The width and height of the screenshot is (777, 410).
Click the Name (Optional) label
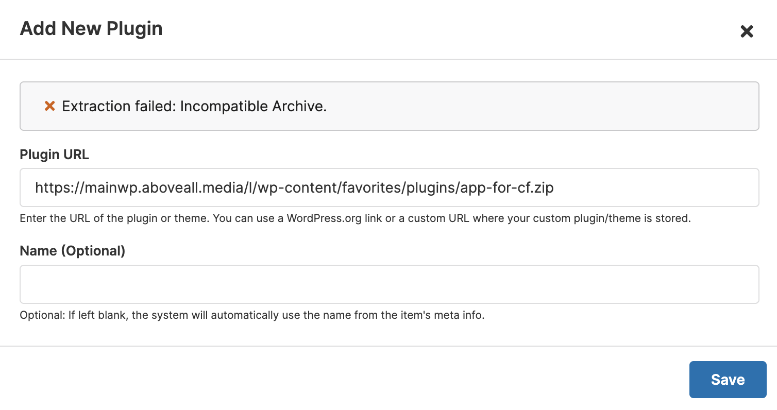[x=73, y=251]
